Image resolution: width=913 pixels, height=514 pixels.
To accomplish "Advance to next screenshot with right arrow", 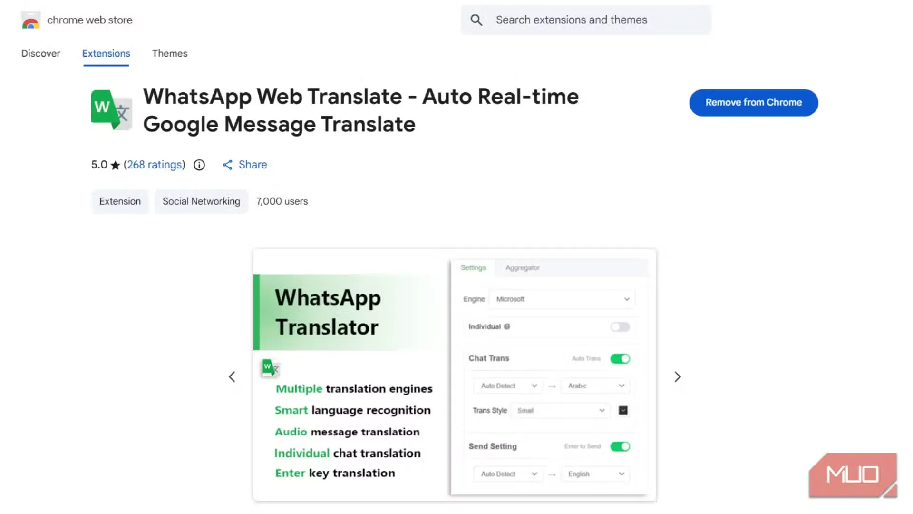I will [678, 377].
